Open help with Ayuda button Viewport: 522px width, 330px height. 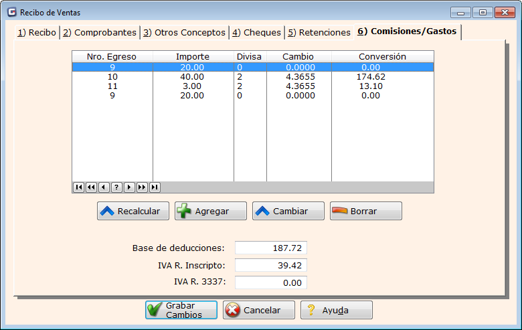point(336,310)
